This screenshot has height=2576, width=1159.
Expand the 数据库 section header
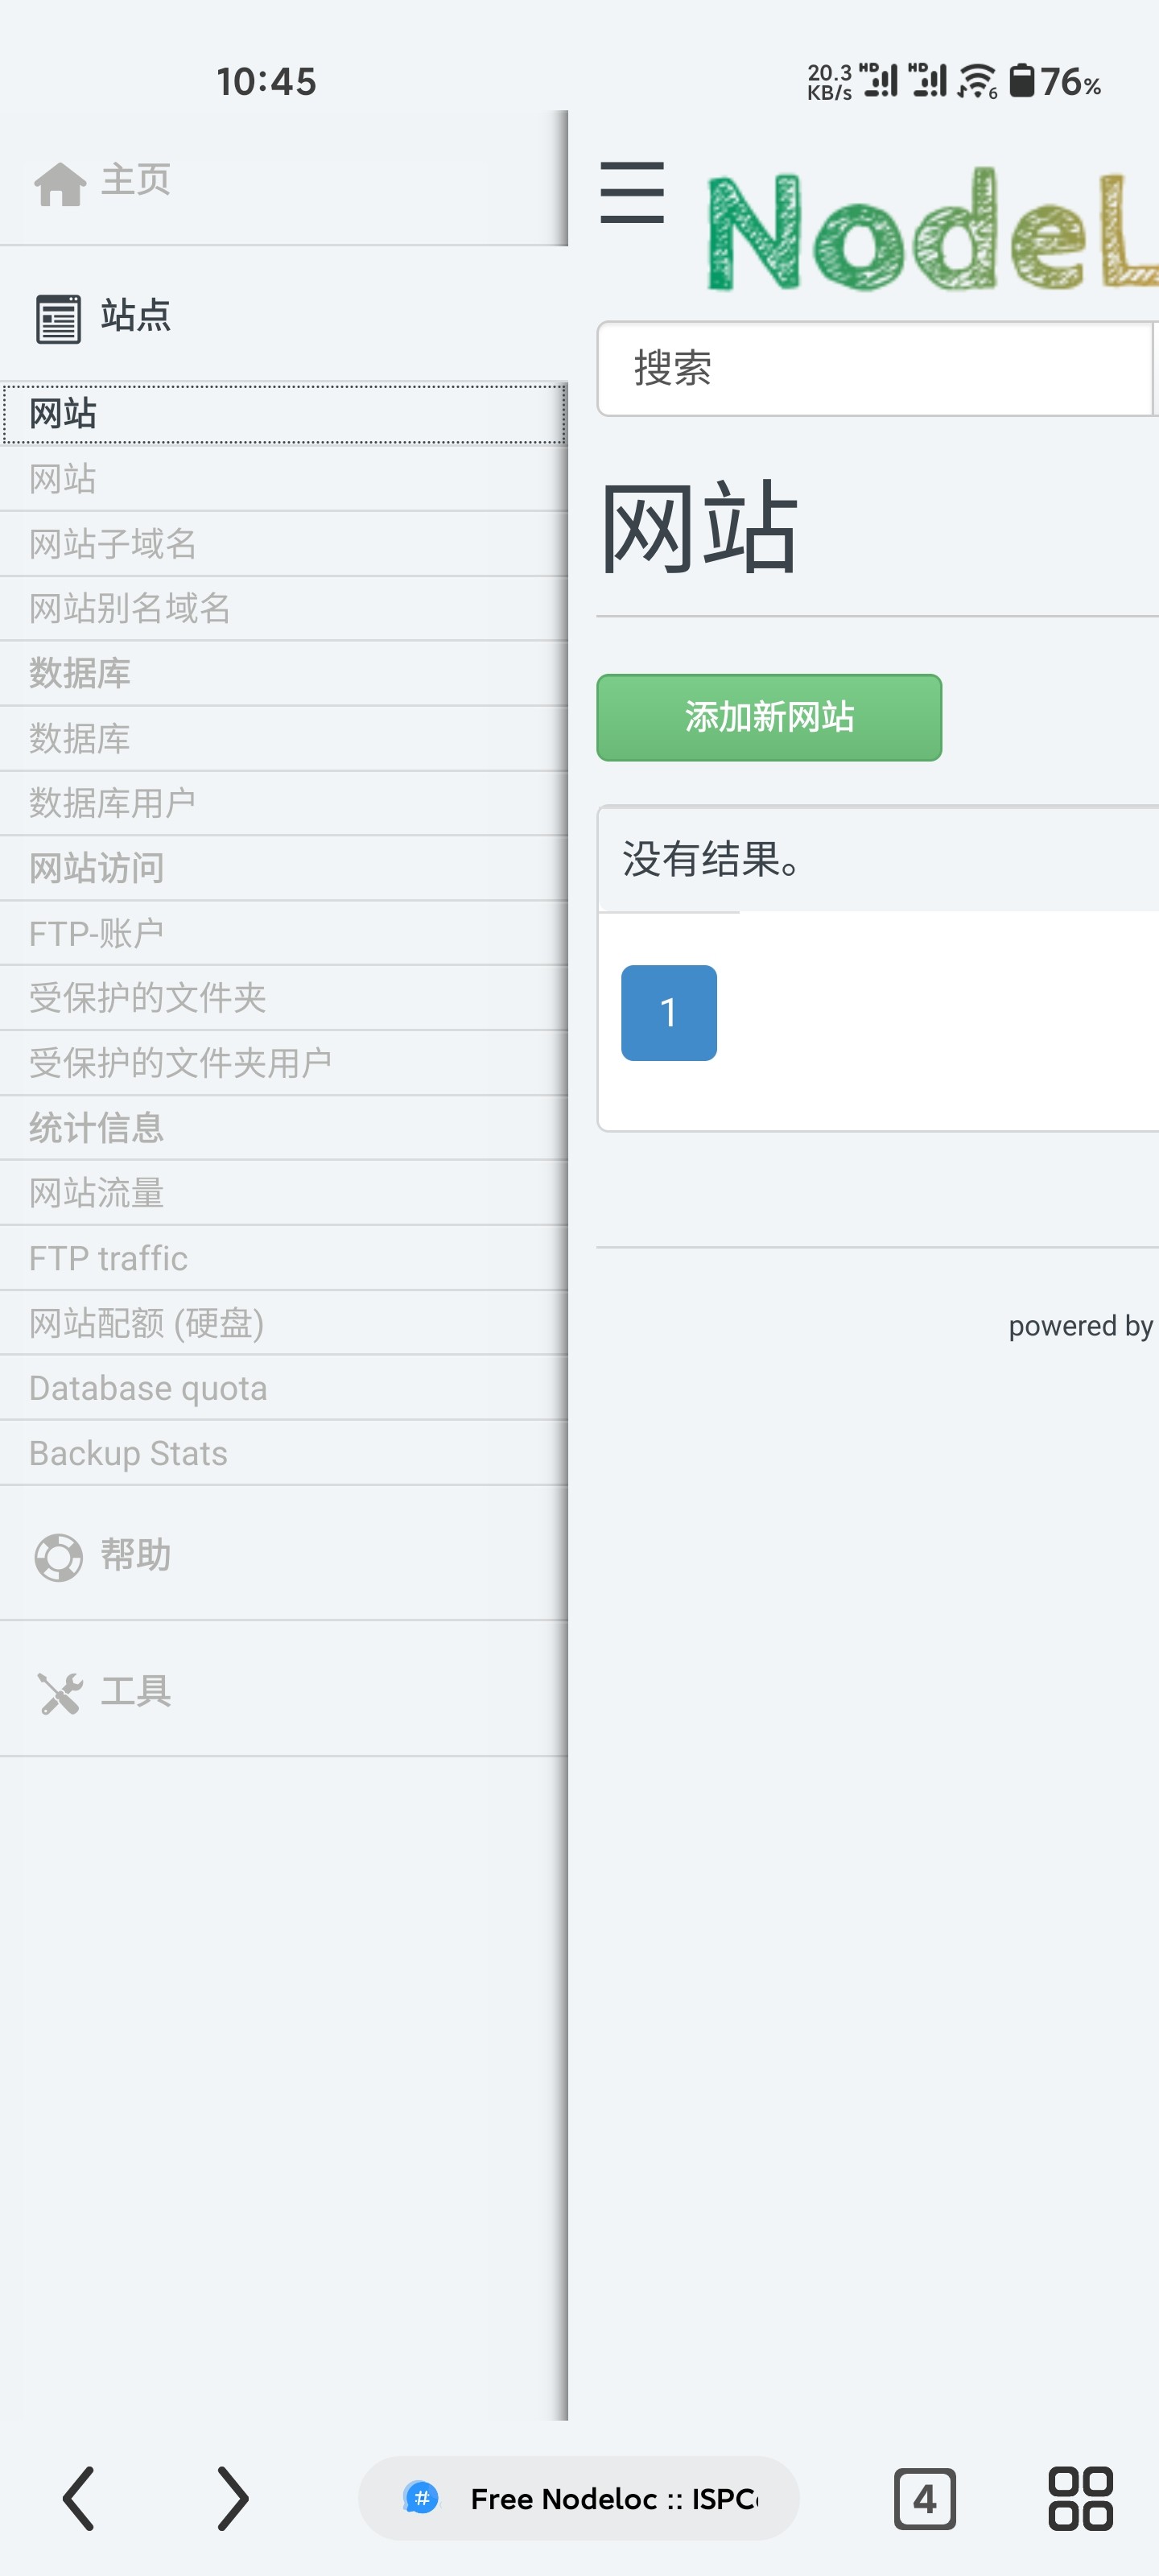tap(284, 673)
